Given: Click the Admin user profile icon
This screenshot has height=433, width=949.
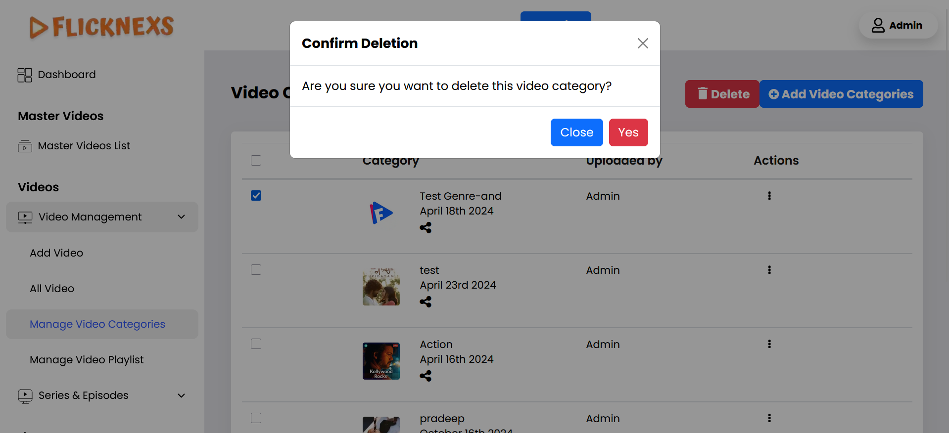Looking at the screenshot, I should 878,25.
